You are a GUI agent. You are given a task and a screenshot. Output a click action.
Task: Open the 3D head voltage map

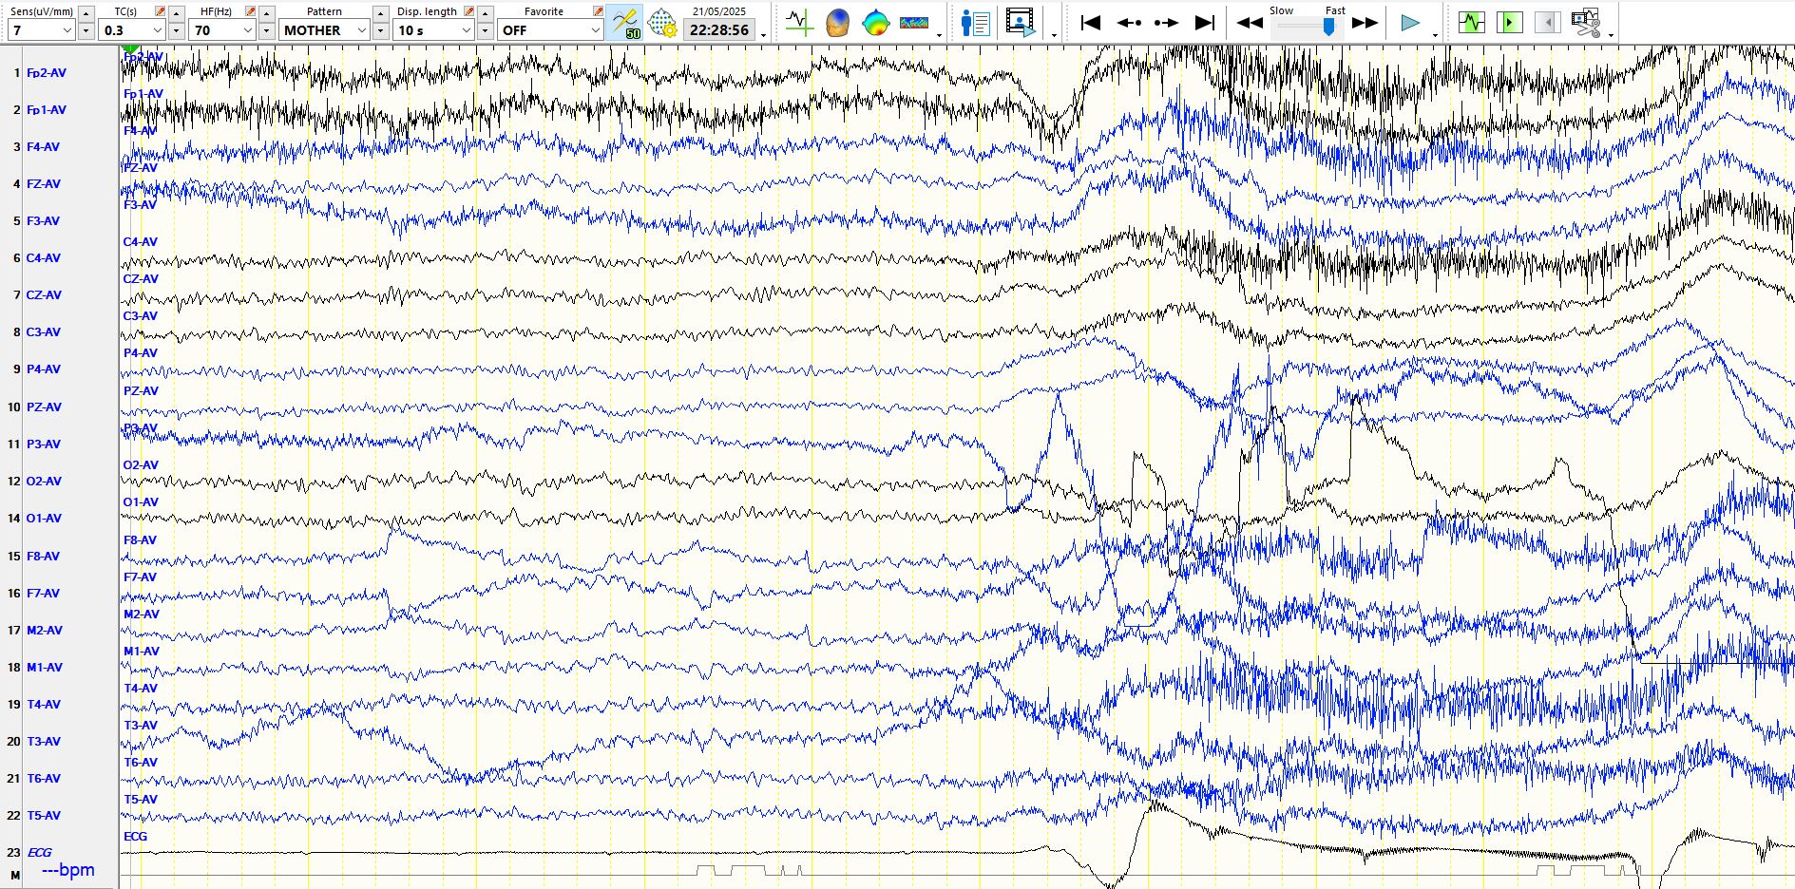coord(837,22)
